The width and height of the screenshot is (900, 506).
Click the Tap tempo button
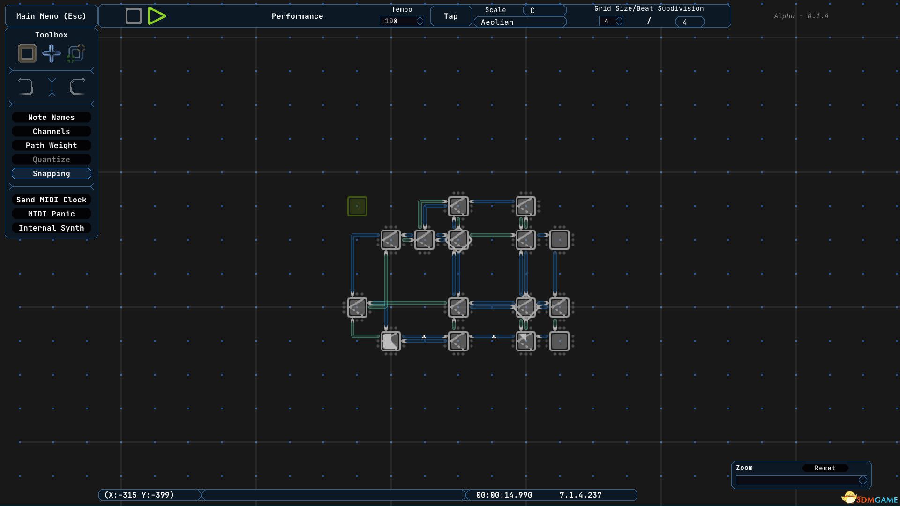click(450, 16)
